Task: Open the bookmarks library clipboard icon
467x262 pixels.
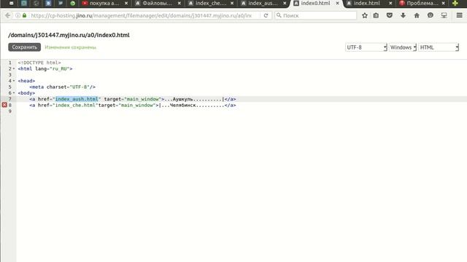Action: pyautogui.click(x=376, y=15)
